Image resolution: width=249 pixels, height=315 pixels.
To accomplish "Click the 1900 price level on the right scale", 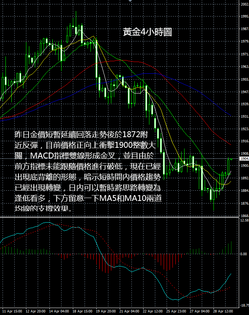I will [x=245, y=166].
